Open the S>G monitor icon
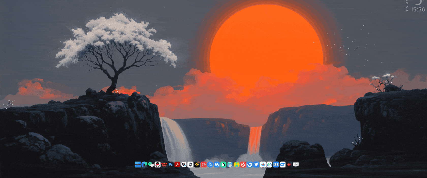 pyautogui.click(x=296, y=165)
